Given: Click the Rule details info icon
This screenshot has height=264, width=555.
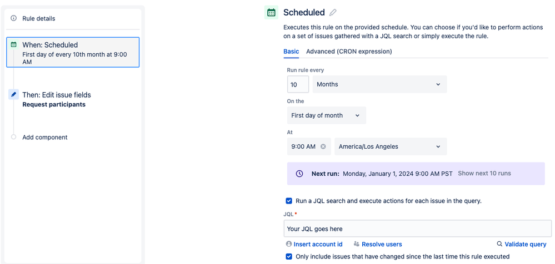Looking at the screenshot, I should click(x=13, y=18).
